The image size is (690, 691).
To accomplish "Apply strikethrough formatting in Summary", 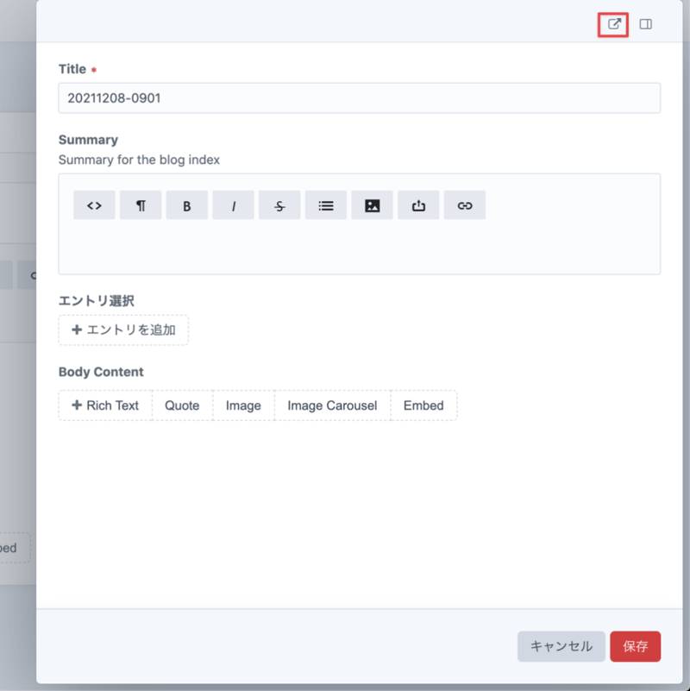I will [279, 205].
